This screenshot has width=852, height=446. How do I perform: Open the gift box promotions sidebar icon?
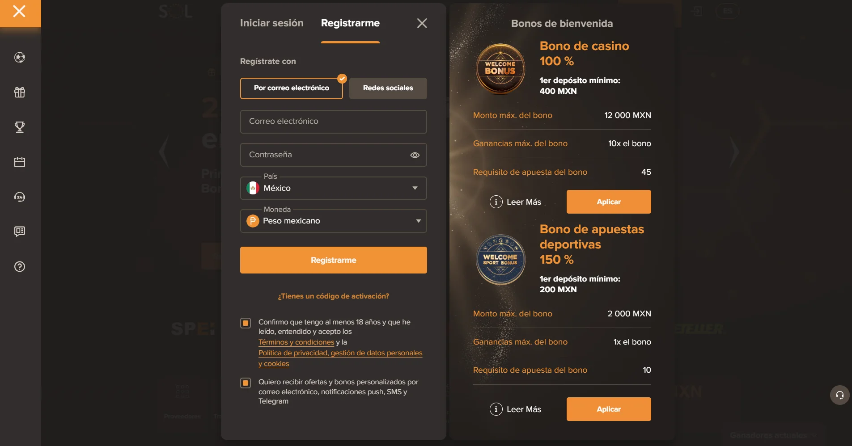(20, 93)
